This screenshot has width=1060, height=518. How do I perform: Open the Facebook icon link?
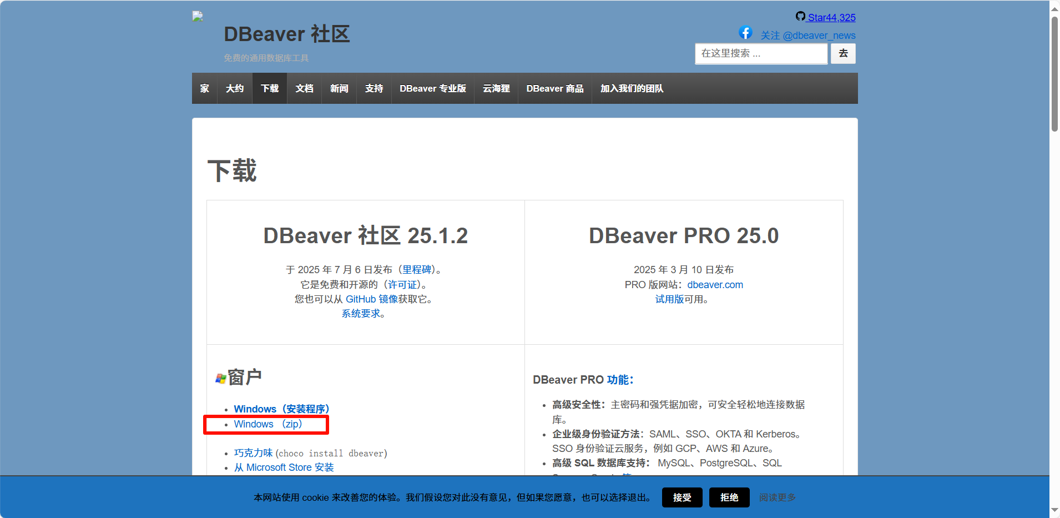[745, 33]
